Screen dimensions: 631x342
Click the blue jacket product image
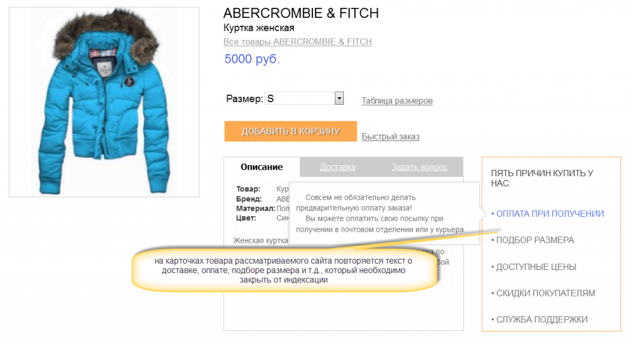pyautogui.click(x=104, y=102)
